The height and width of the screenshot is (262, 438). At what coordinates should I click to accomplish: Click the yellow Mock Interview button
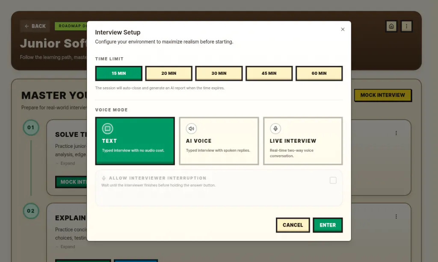tap(383, 95)
